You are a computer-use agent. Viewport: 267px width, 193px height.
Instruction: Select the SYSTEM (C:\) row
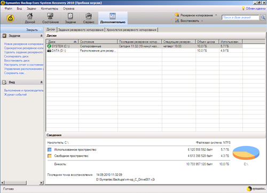click(x=144, y=46)
